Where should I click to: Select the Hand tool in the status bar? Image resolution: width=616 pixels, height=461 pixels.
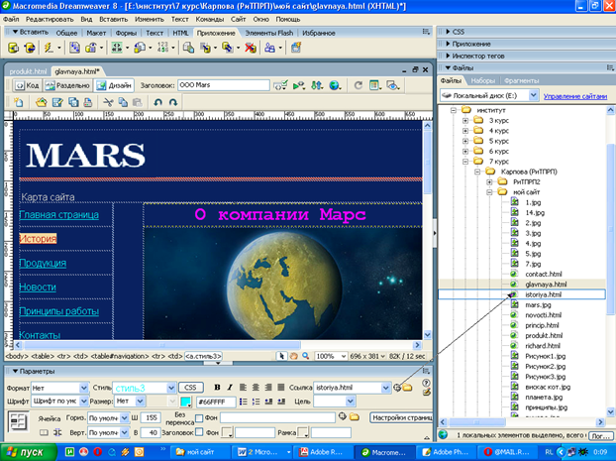[x=294, y=355]
